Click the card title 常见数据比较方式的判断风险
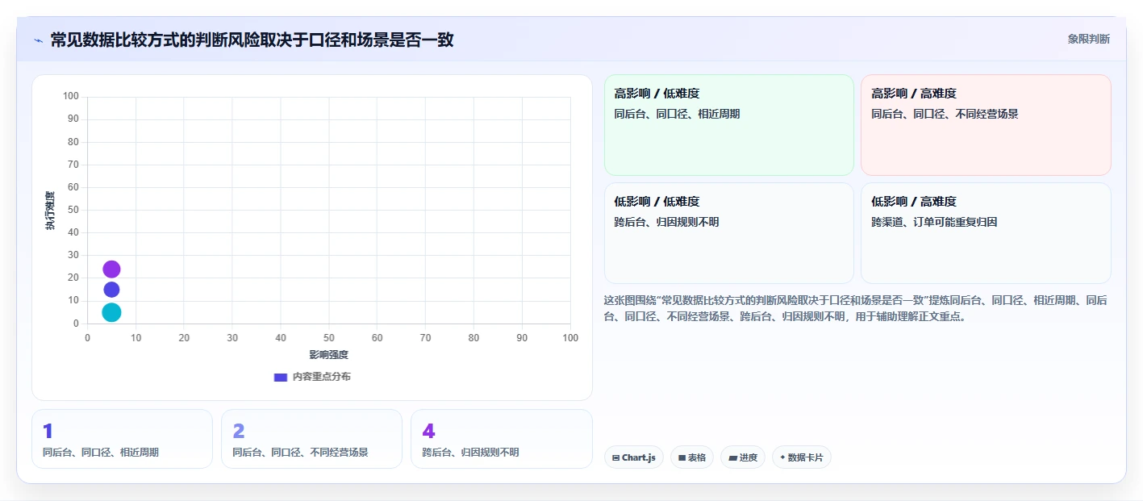 (x=252, y=40)
